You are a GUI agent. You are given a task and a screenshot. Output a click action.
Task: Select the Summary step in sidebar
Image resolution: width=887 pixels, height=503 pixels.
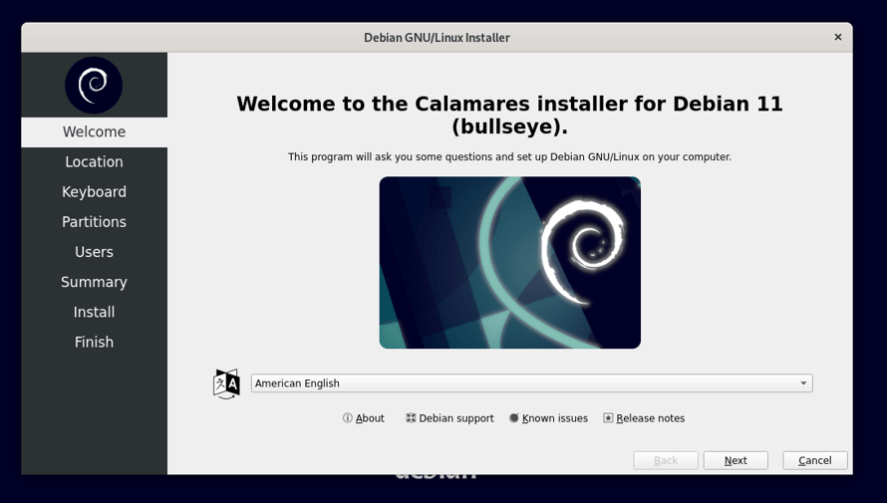tap(94, 282)
